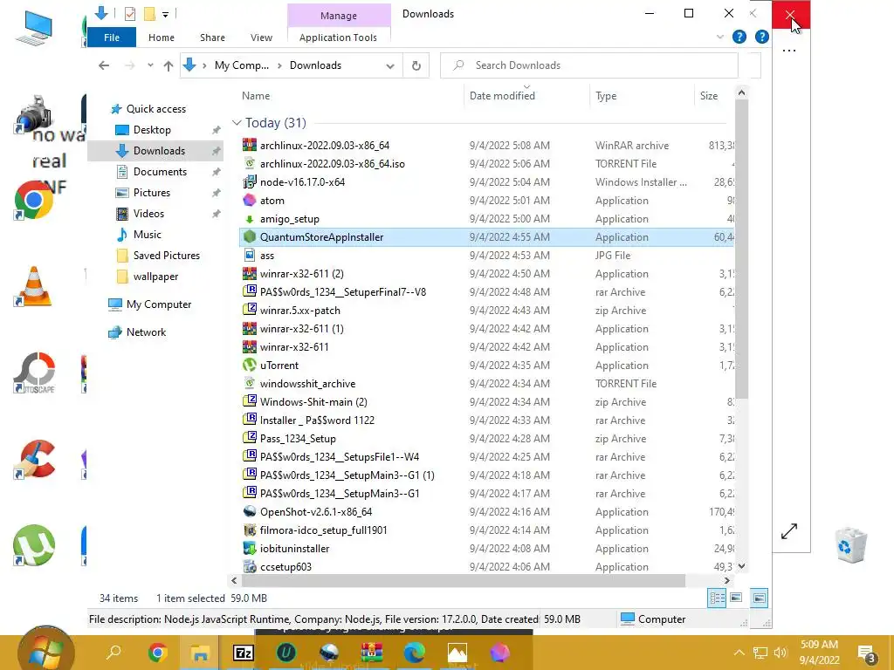Select the ass JPG file

(x=267, y=256)
